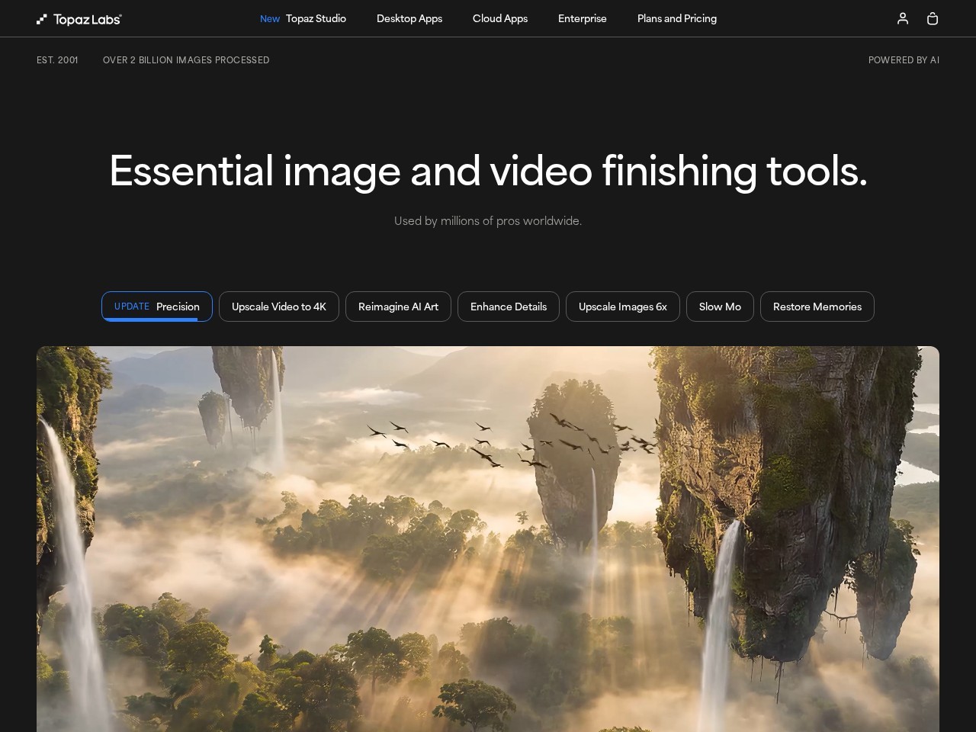Open the Slow Mo tab
The image size is (976, 732).
click(x=720, y=307)
